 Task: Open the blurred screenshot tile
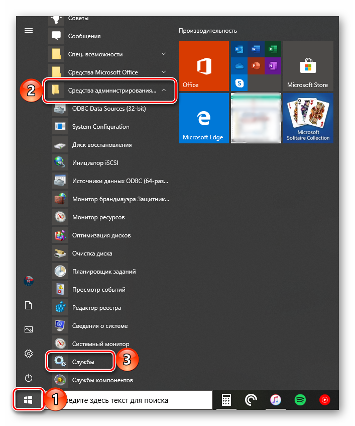tap(256, 118)
